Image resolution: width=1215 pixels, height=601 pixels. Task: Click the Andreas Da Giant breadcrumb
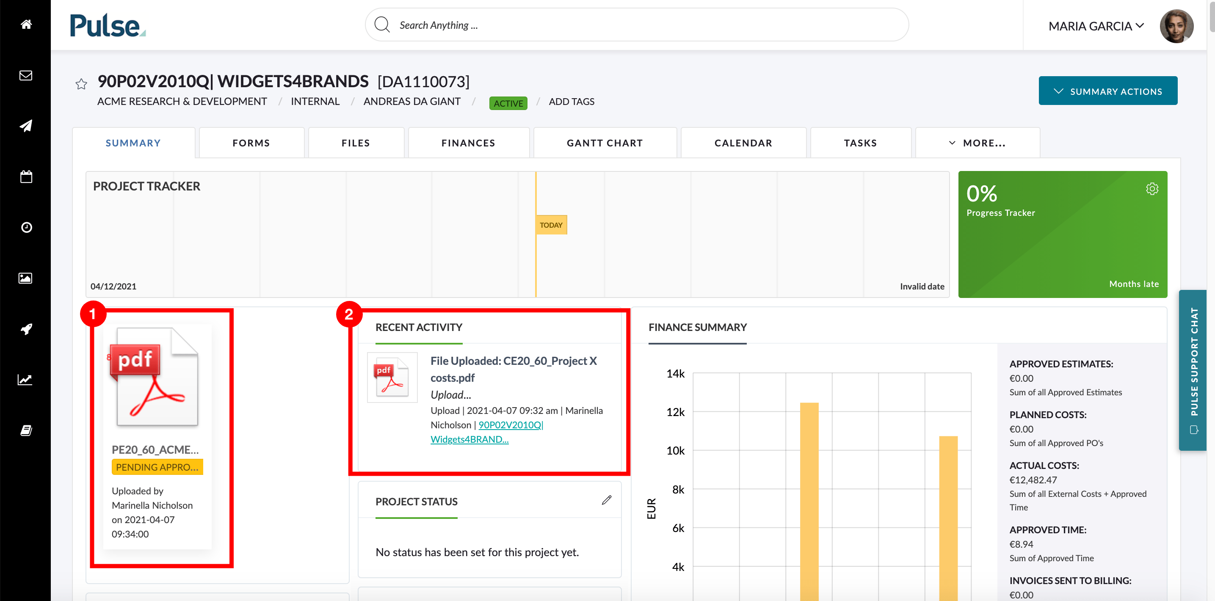tap(412, 101)
